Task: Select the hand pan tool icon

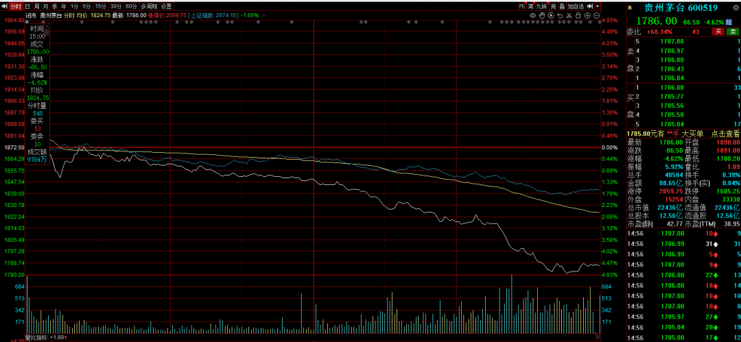Action: click(542, 15)
